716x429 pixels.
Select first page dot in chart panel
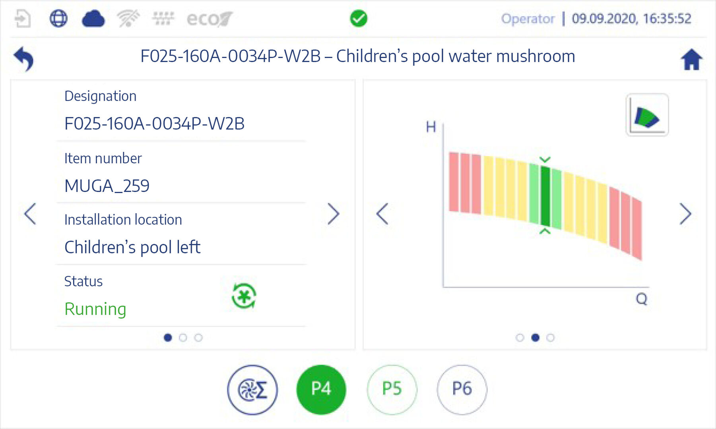520,337
